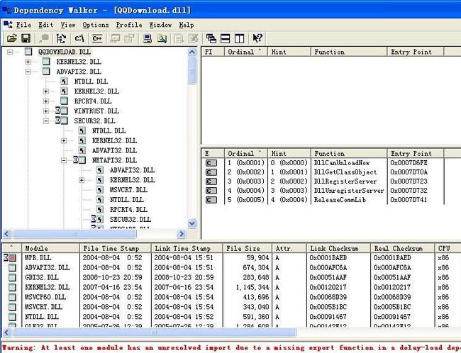This screenshot has height=353, width=461.
Task: Click the C export icon for DllRegisterServer
Action: coord(211,181)
